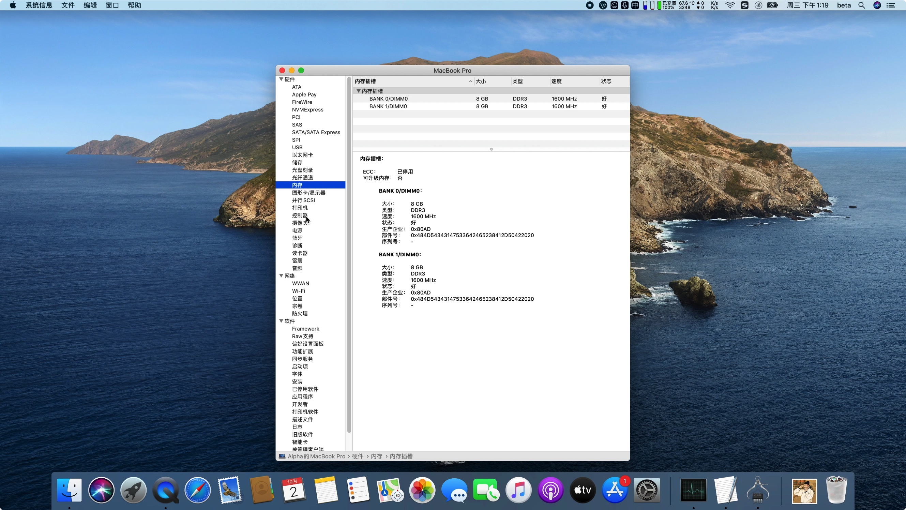
Task: Open 窗口 menu
Action: [x=112, y=5]
